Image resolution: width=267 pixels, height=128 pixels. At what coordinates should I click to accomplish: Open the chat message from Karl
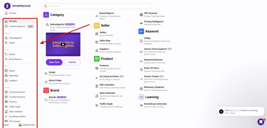[x=240, y=112]
